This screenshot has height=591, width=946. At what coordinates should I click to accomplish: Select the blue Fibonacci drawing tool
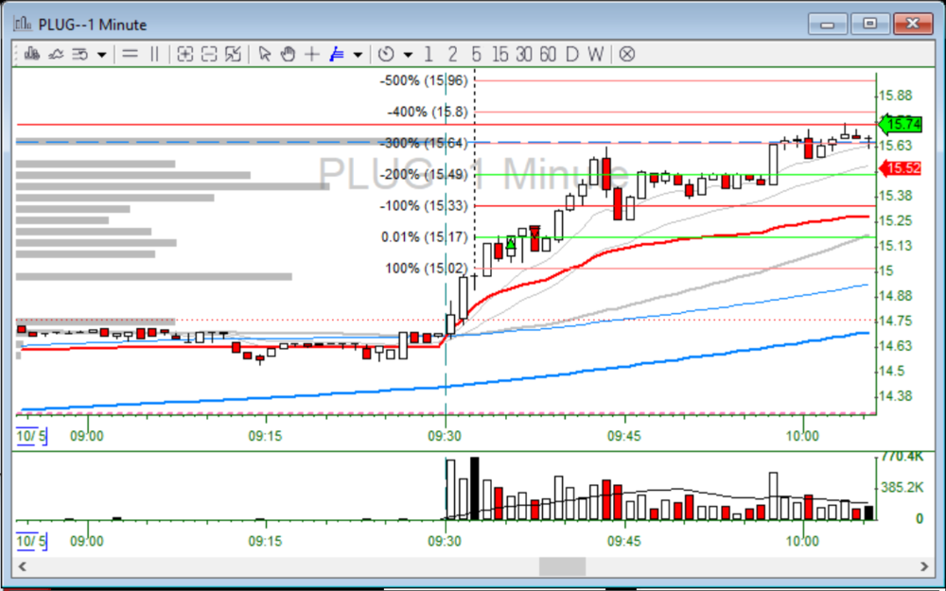[336, 54]
